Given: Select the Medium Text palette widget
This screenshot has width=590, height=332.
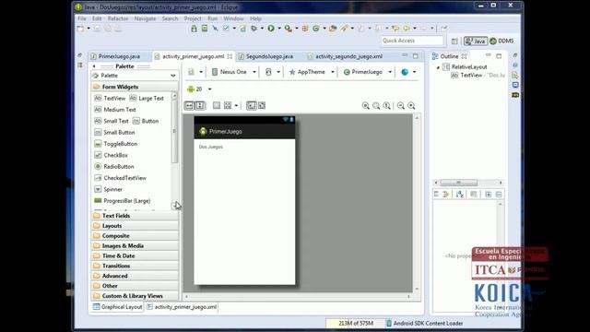Looking at the screenshot, I should click(114, 110).
